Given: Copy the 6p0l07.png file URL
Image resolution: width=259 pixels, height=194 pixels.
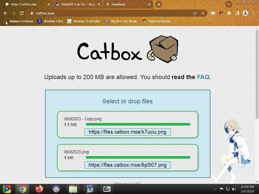Looking at the screenshot, I should 127,165.
